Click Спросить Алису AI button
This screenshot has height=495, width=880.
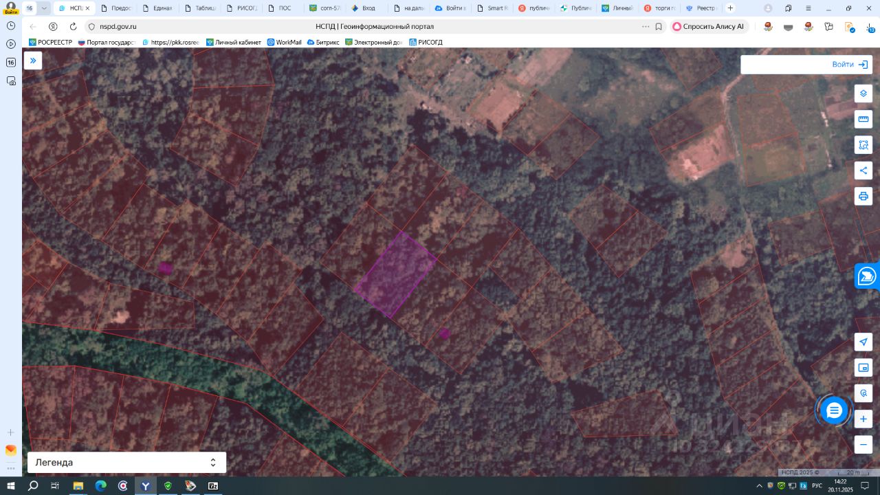pos(708,27)
